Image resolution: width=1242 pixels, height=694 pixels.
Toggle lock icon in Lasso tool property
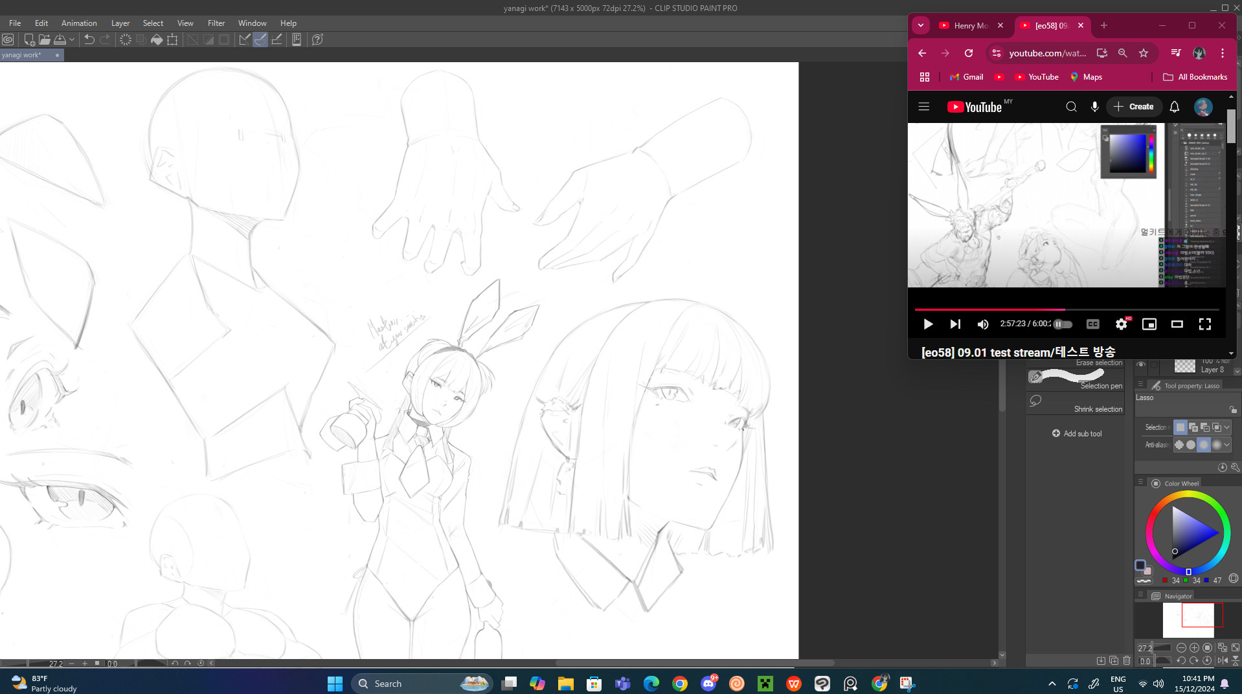(x=1233, y=409)
